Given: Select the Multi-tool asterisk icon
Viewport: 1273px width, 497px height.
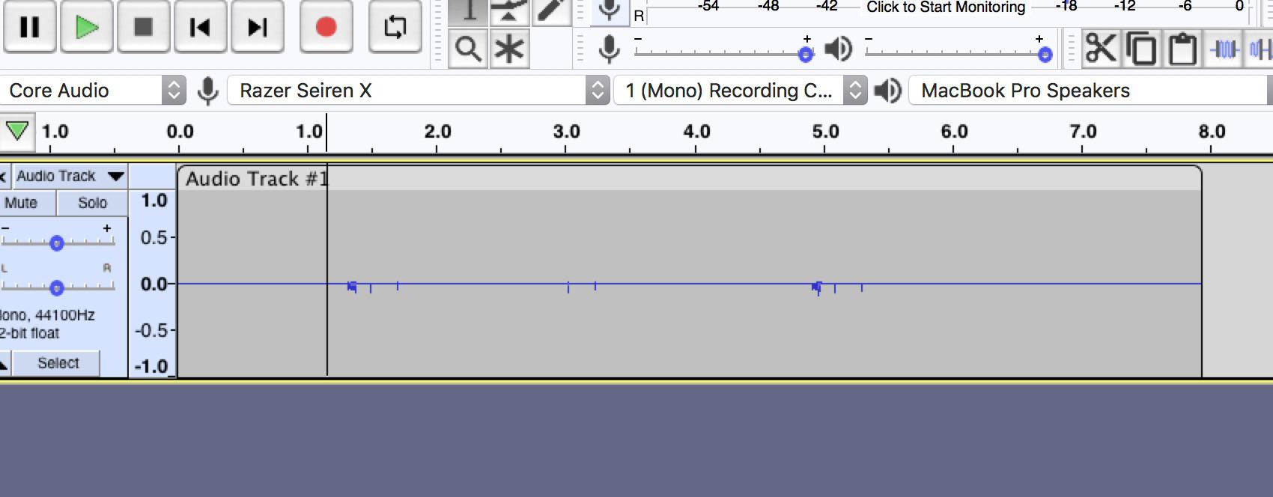Looking at the screenshot, I should (509, 49).
